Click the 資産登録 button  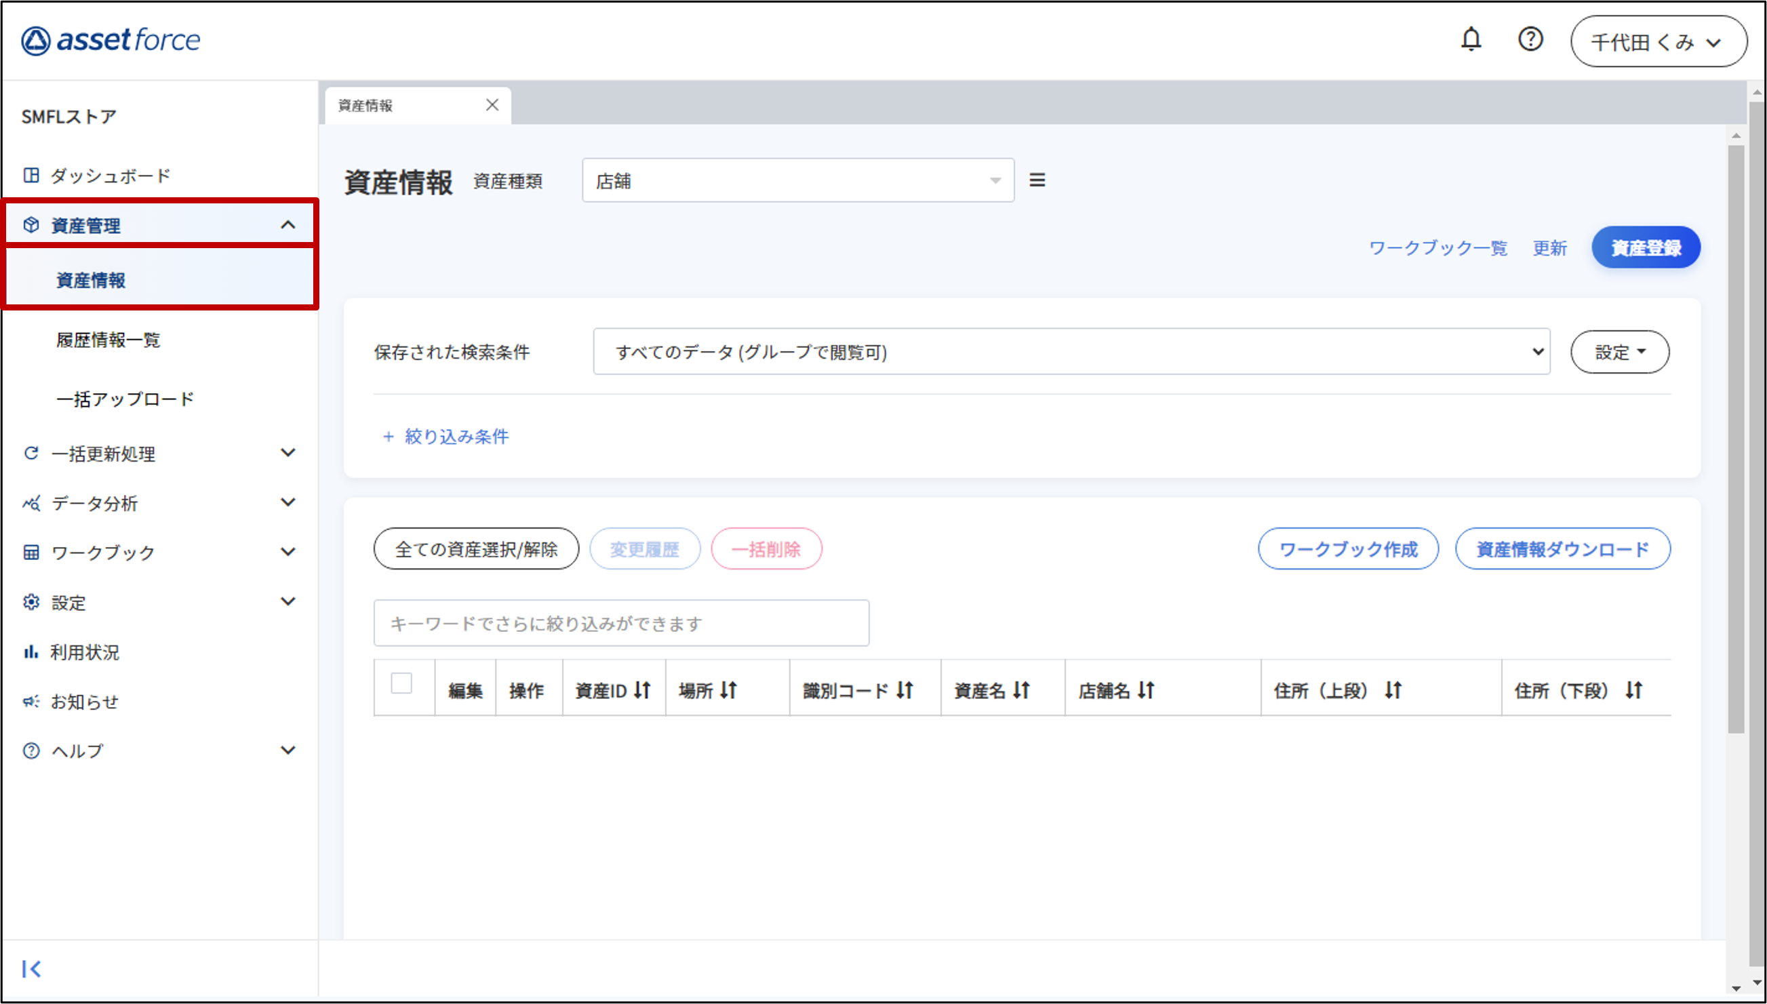point(1645,247)
